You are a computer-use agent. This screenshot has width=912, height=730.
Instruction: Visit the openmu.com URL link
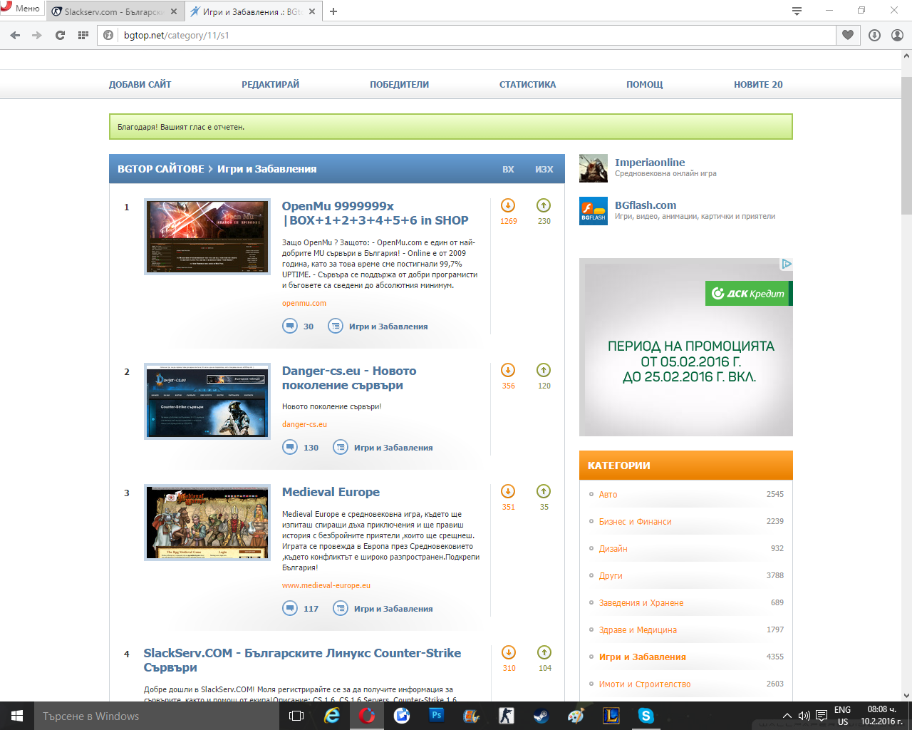point(304,303)
